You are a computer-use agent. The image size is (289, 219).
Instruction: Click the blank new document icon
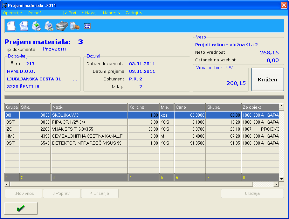click(x=11, y=26)
